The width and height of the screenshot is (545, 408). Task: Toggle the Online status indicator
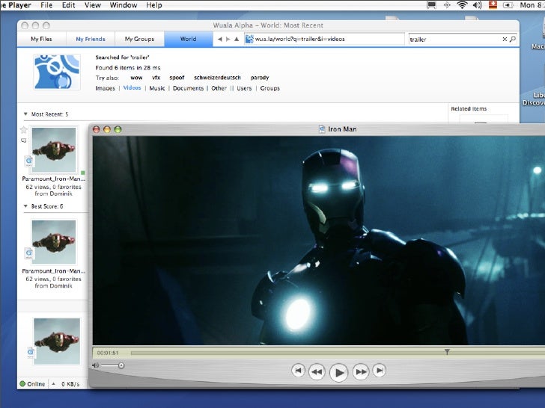click(22, 384)
